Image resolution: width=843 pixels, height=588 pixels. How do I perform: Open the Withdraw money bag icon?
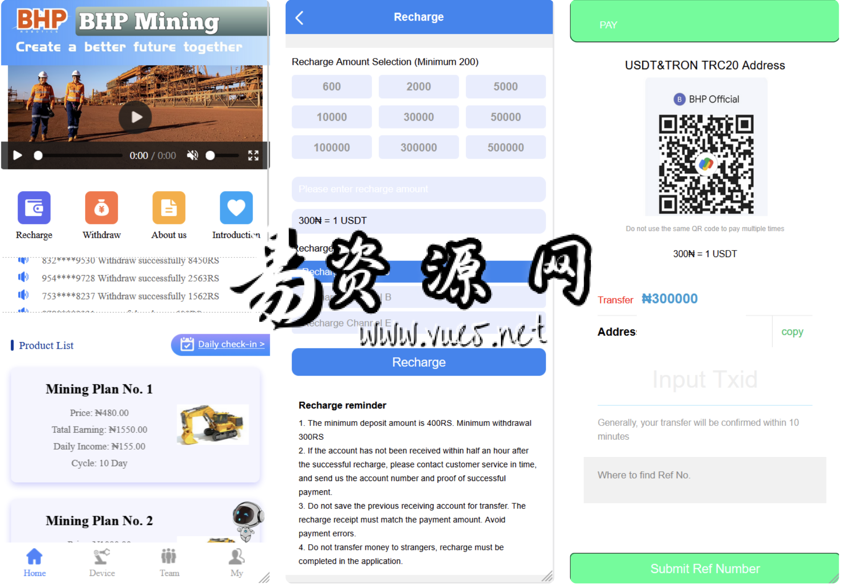(x=101, y=208)
